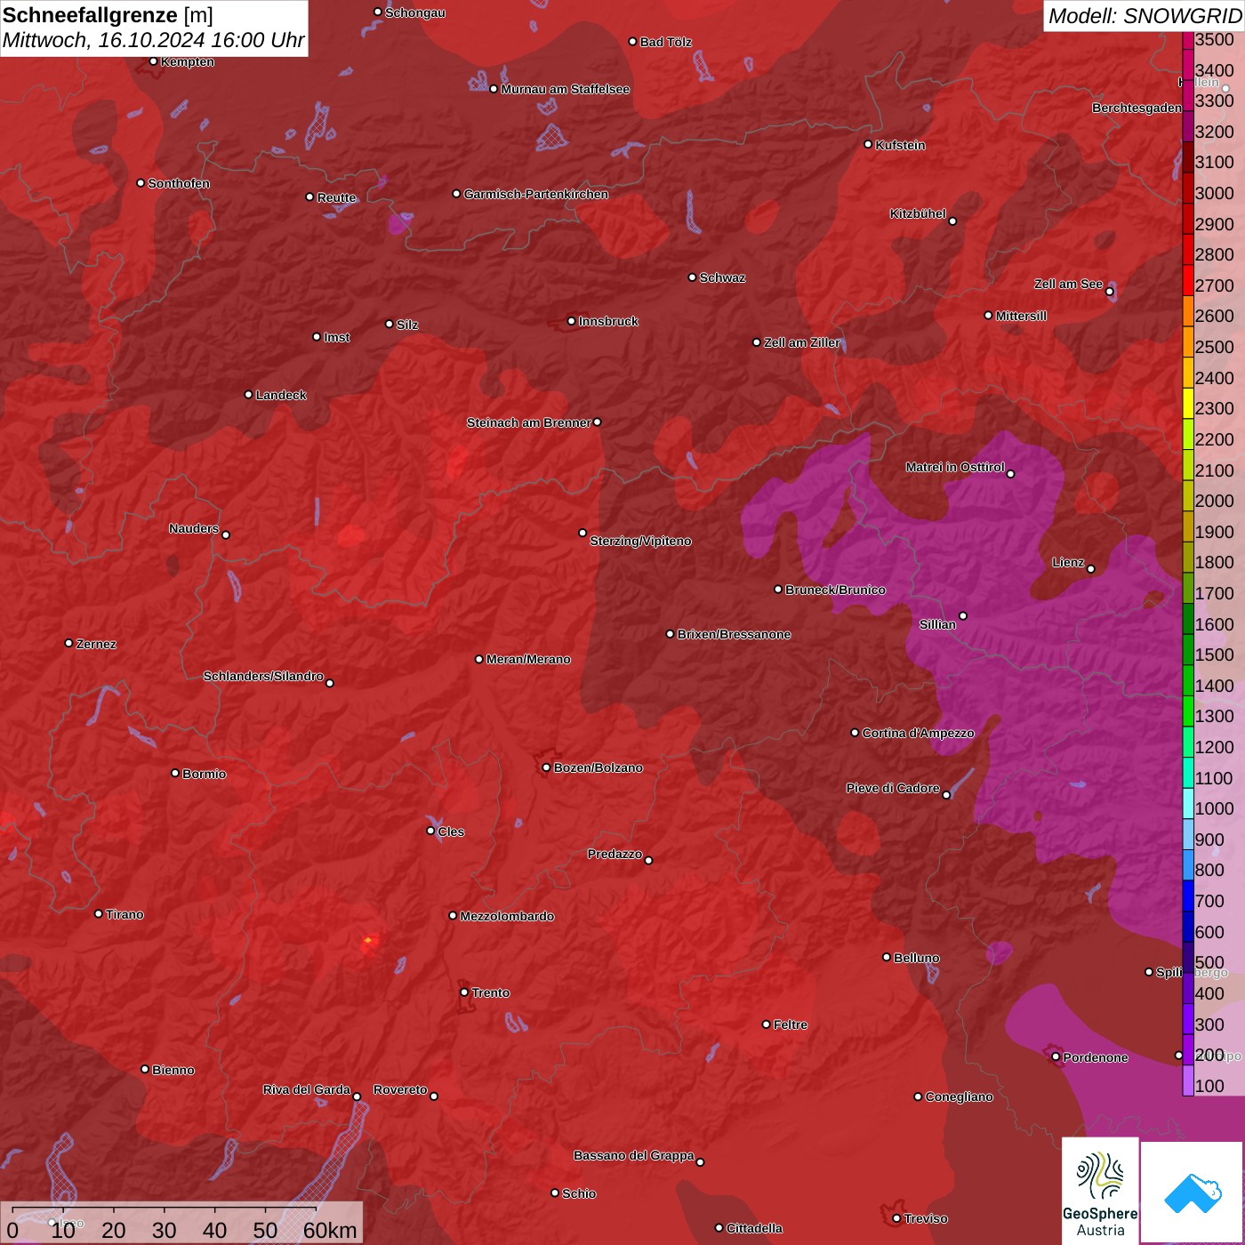This screenshot has width=1245, height=1245.
Task: Click the Modell: SNOWGRID label
Action: tap(1145, 16)
